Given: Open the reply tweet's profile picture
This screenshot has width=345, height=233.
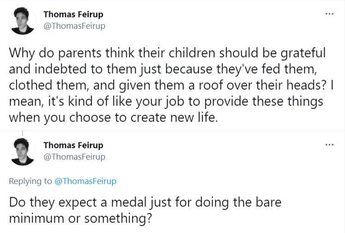Looking at the screenshot, I should point(23,151).
